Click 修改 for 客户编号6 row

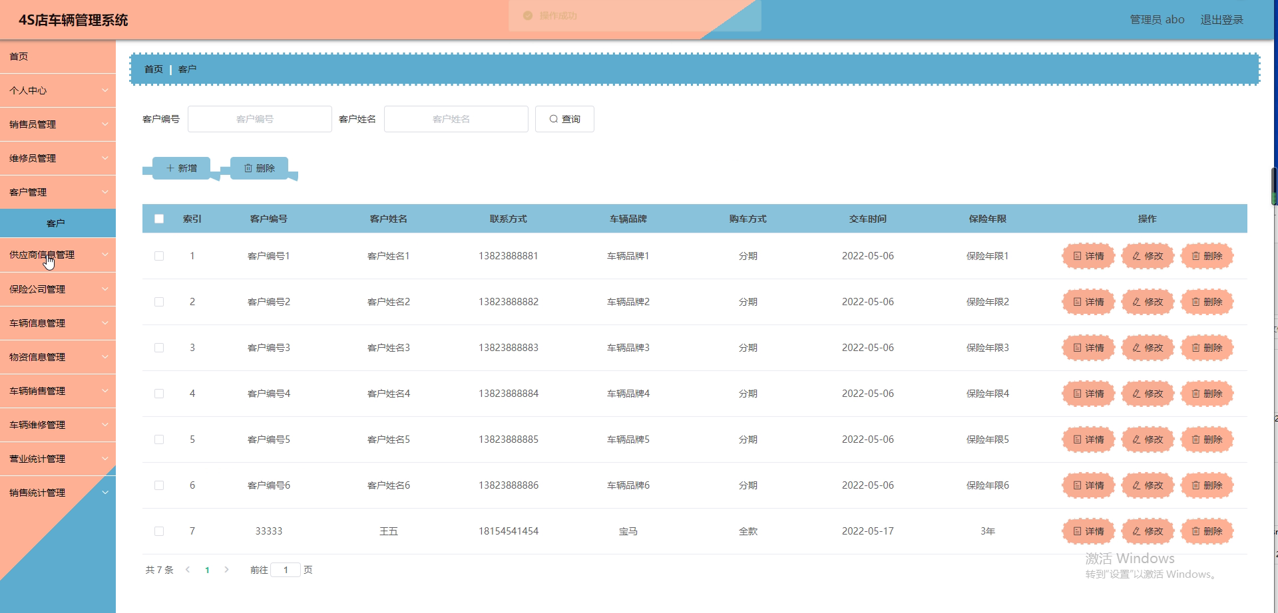(1148, 485)
